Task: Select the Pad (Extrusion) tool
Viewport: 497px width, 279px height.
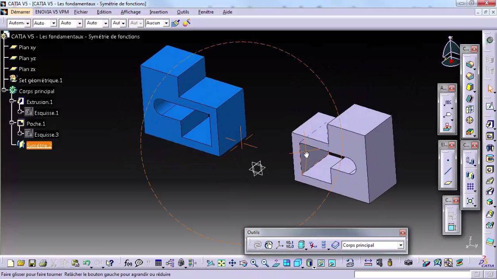Action: (x=490, y=124)
